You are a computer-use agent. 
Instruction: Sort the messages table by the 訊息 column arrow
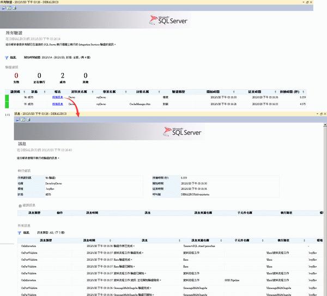click(x=179, y=240)
